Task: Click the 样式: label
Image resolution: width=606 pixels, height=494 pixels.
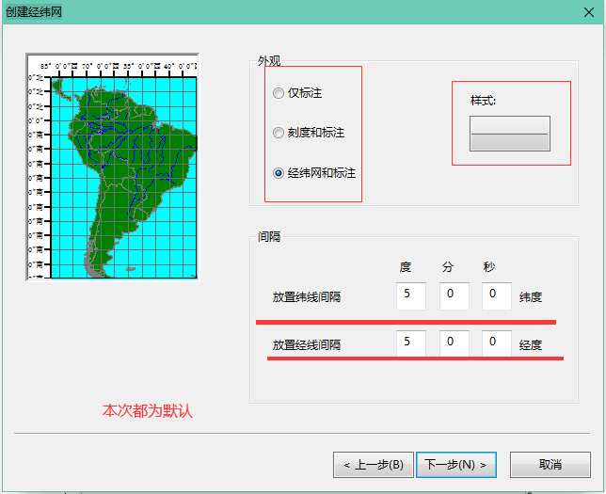Action: [483, 101]
